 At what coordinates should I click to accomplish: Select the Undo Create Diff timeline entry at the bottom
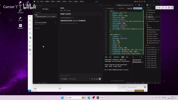(152, 67)
